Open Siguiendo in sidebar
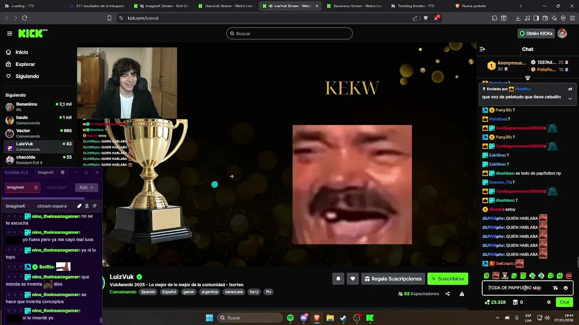Viewport: 579px width, 325px height. pos(27,76)
